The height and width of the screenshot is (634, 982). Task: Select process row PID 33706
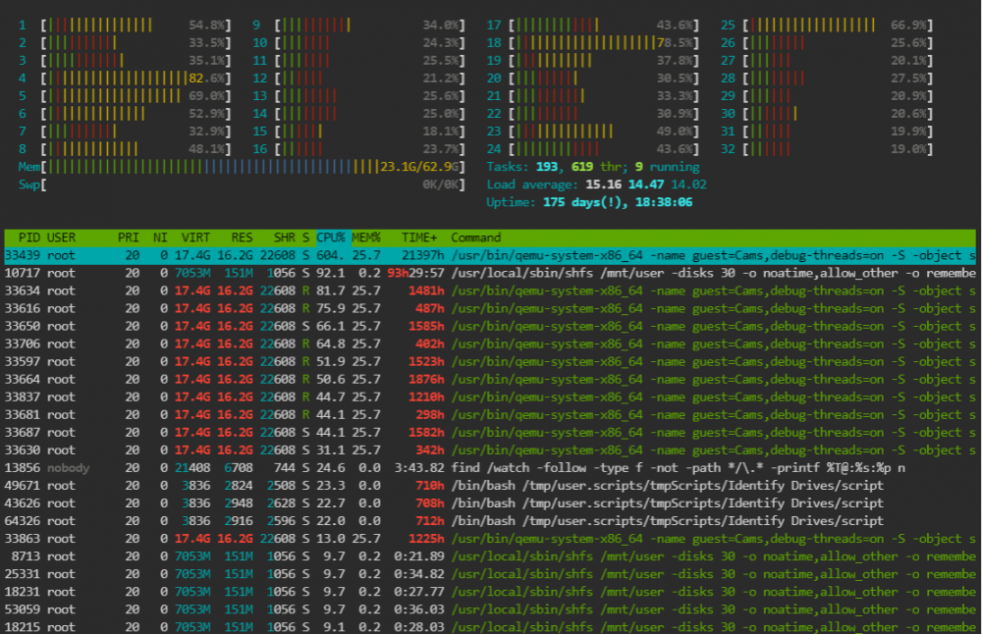click(490, 343)
